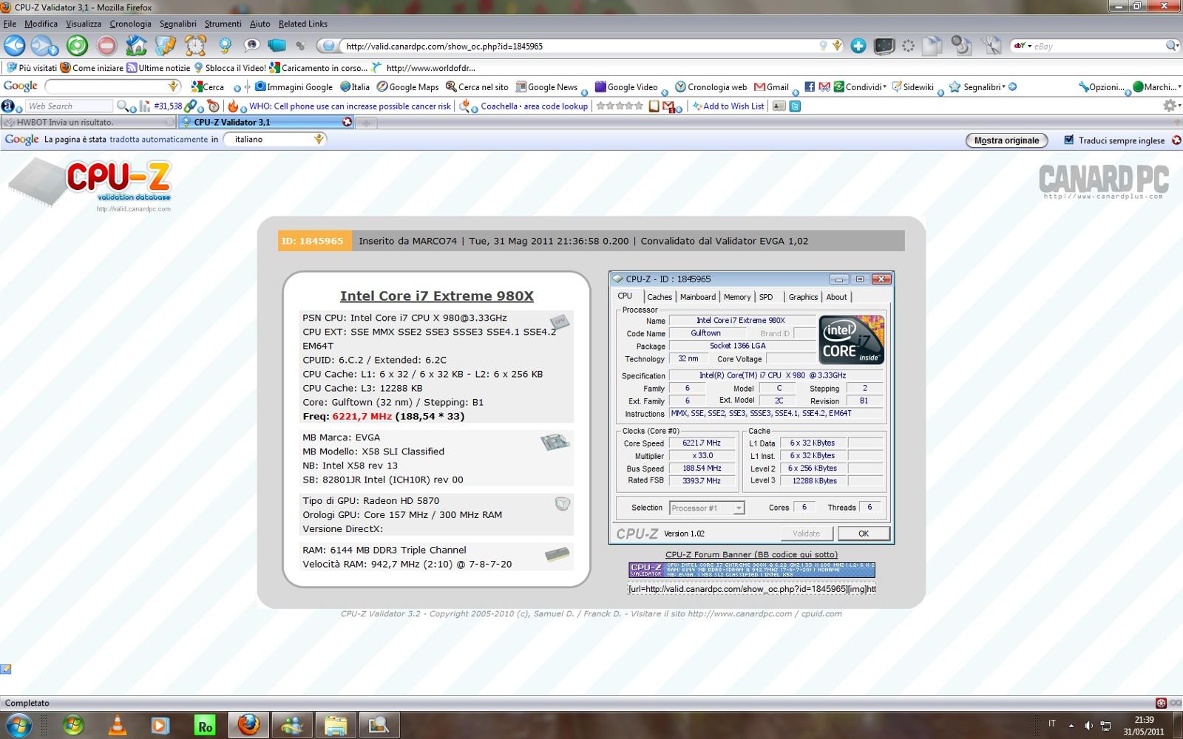Expand the Processor #1 selection dropdown
Viewport: 1183px width, 739px height.
coord(738,508)
